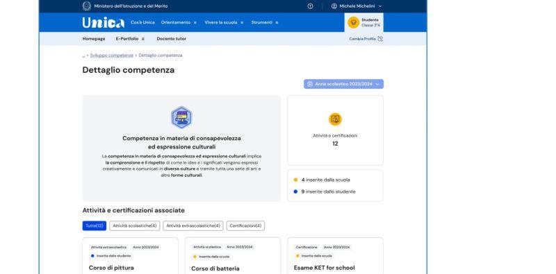Screen dimensions: 556x274
Task: Click the Dettaglio competenza page heading
Action: click(129, 70)
